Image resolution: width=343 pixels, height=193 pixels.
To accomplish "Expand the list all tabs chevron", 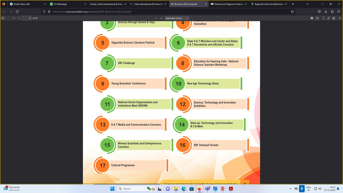I will pos(308,4).
